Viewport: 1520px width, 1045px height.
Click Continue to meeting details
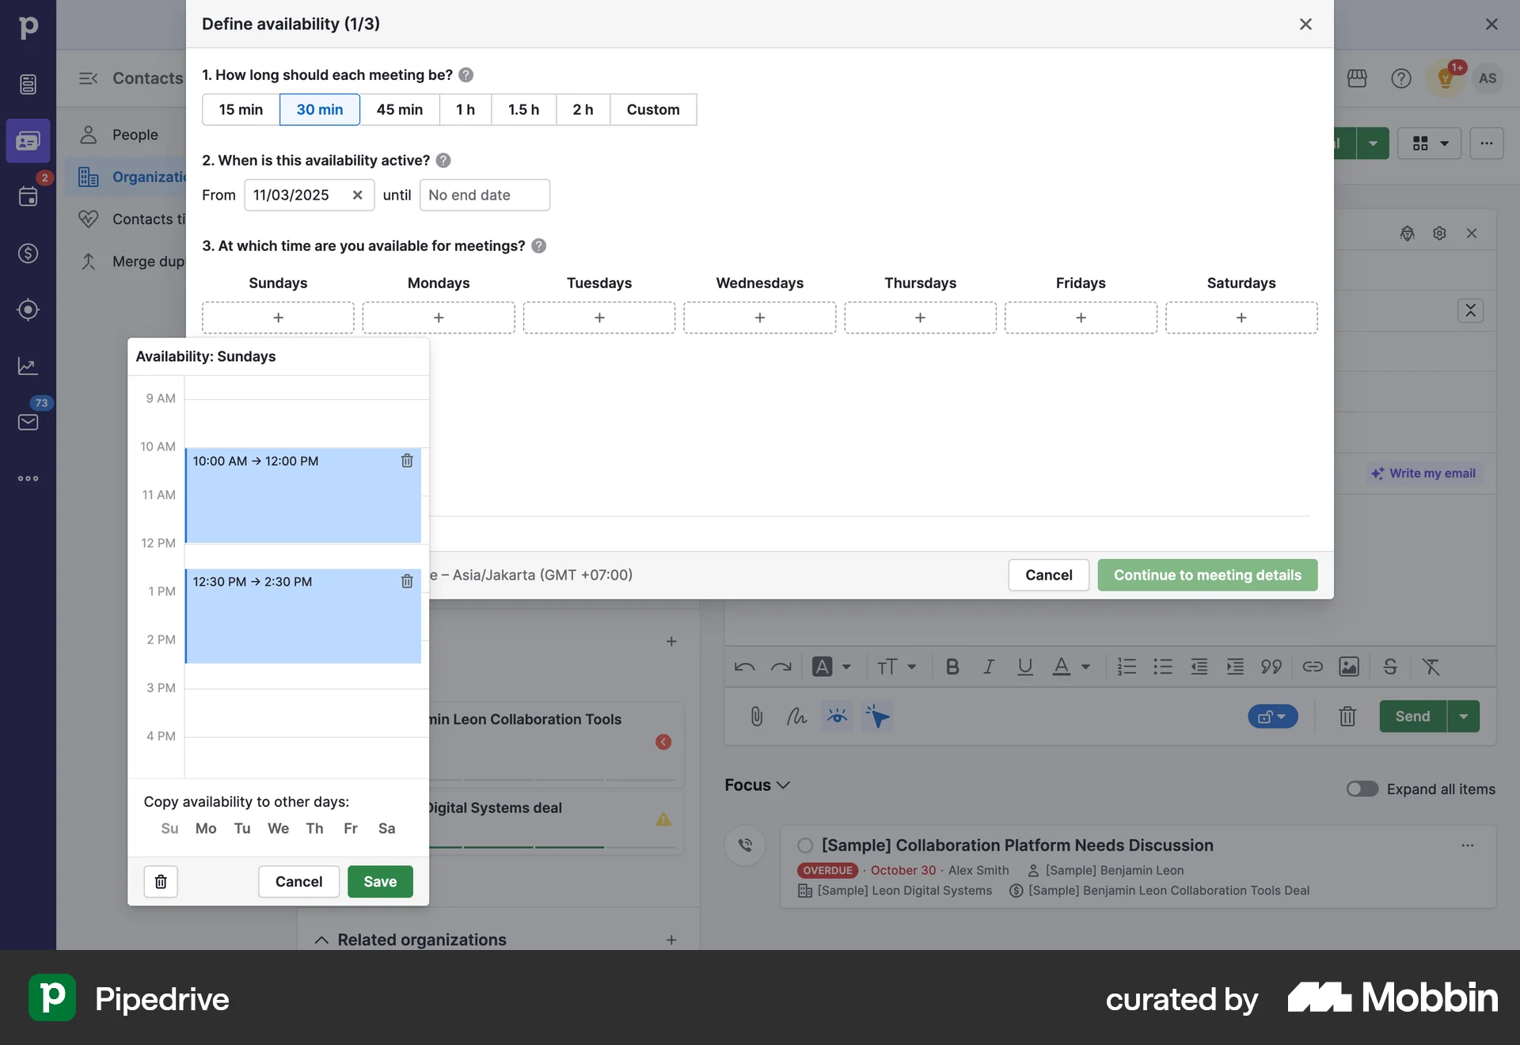point(1207,576)
